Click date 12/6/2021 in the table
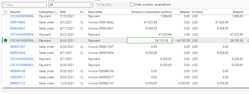 67,83
